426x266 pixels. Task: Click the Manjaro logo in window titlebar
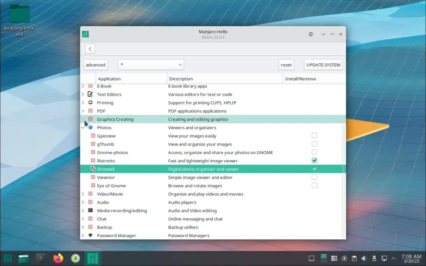point(86,34)
